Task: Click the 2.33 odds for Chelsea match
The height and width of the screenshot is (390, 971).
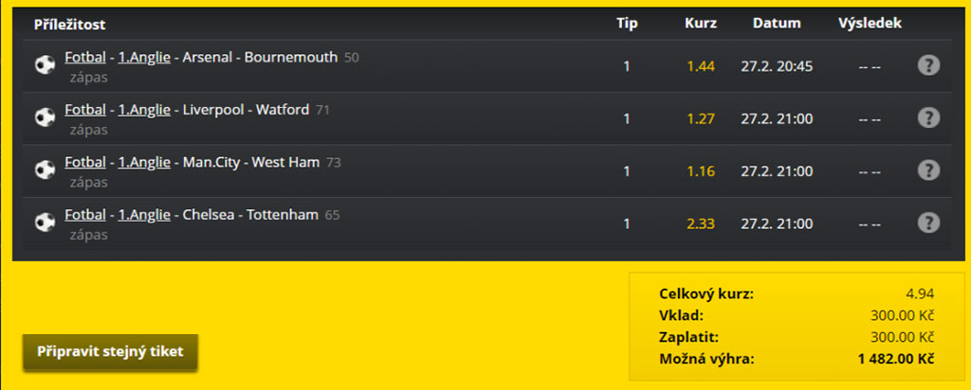Action: tap(701, 224)
